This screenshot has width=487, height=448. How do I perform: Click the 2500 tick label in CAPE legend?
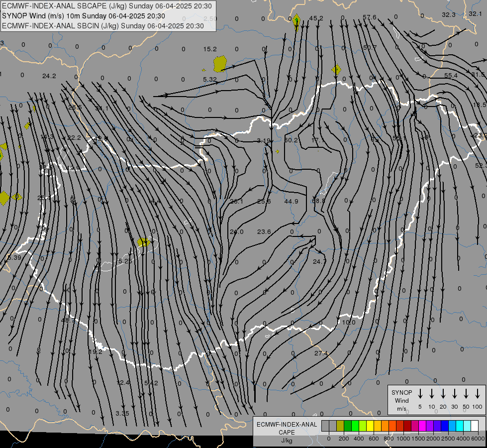pos(448,439)
